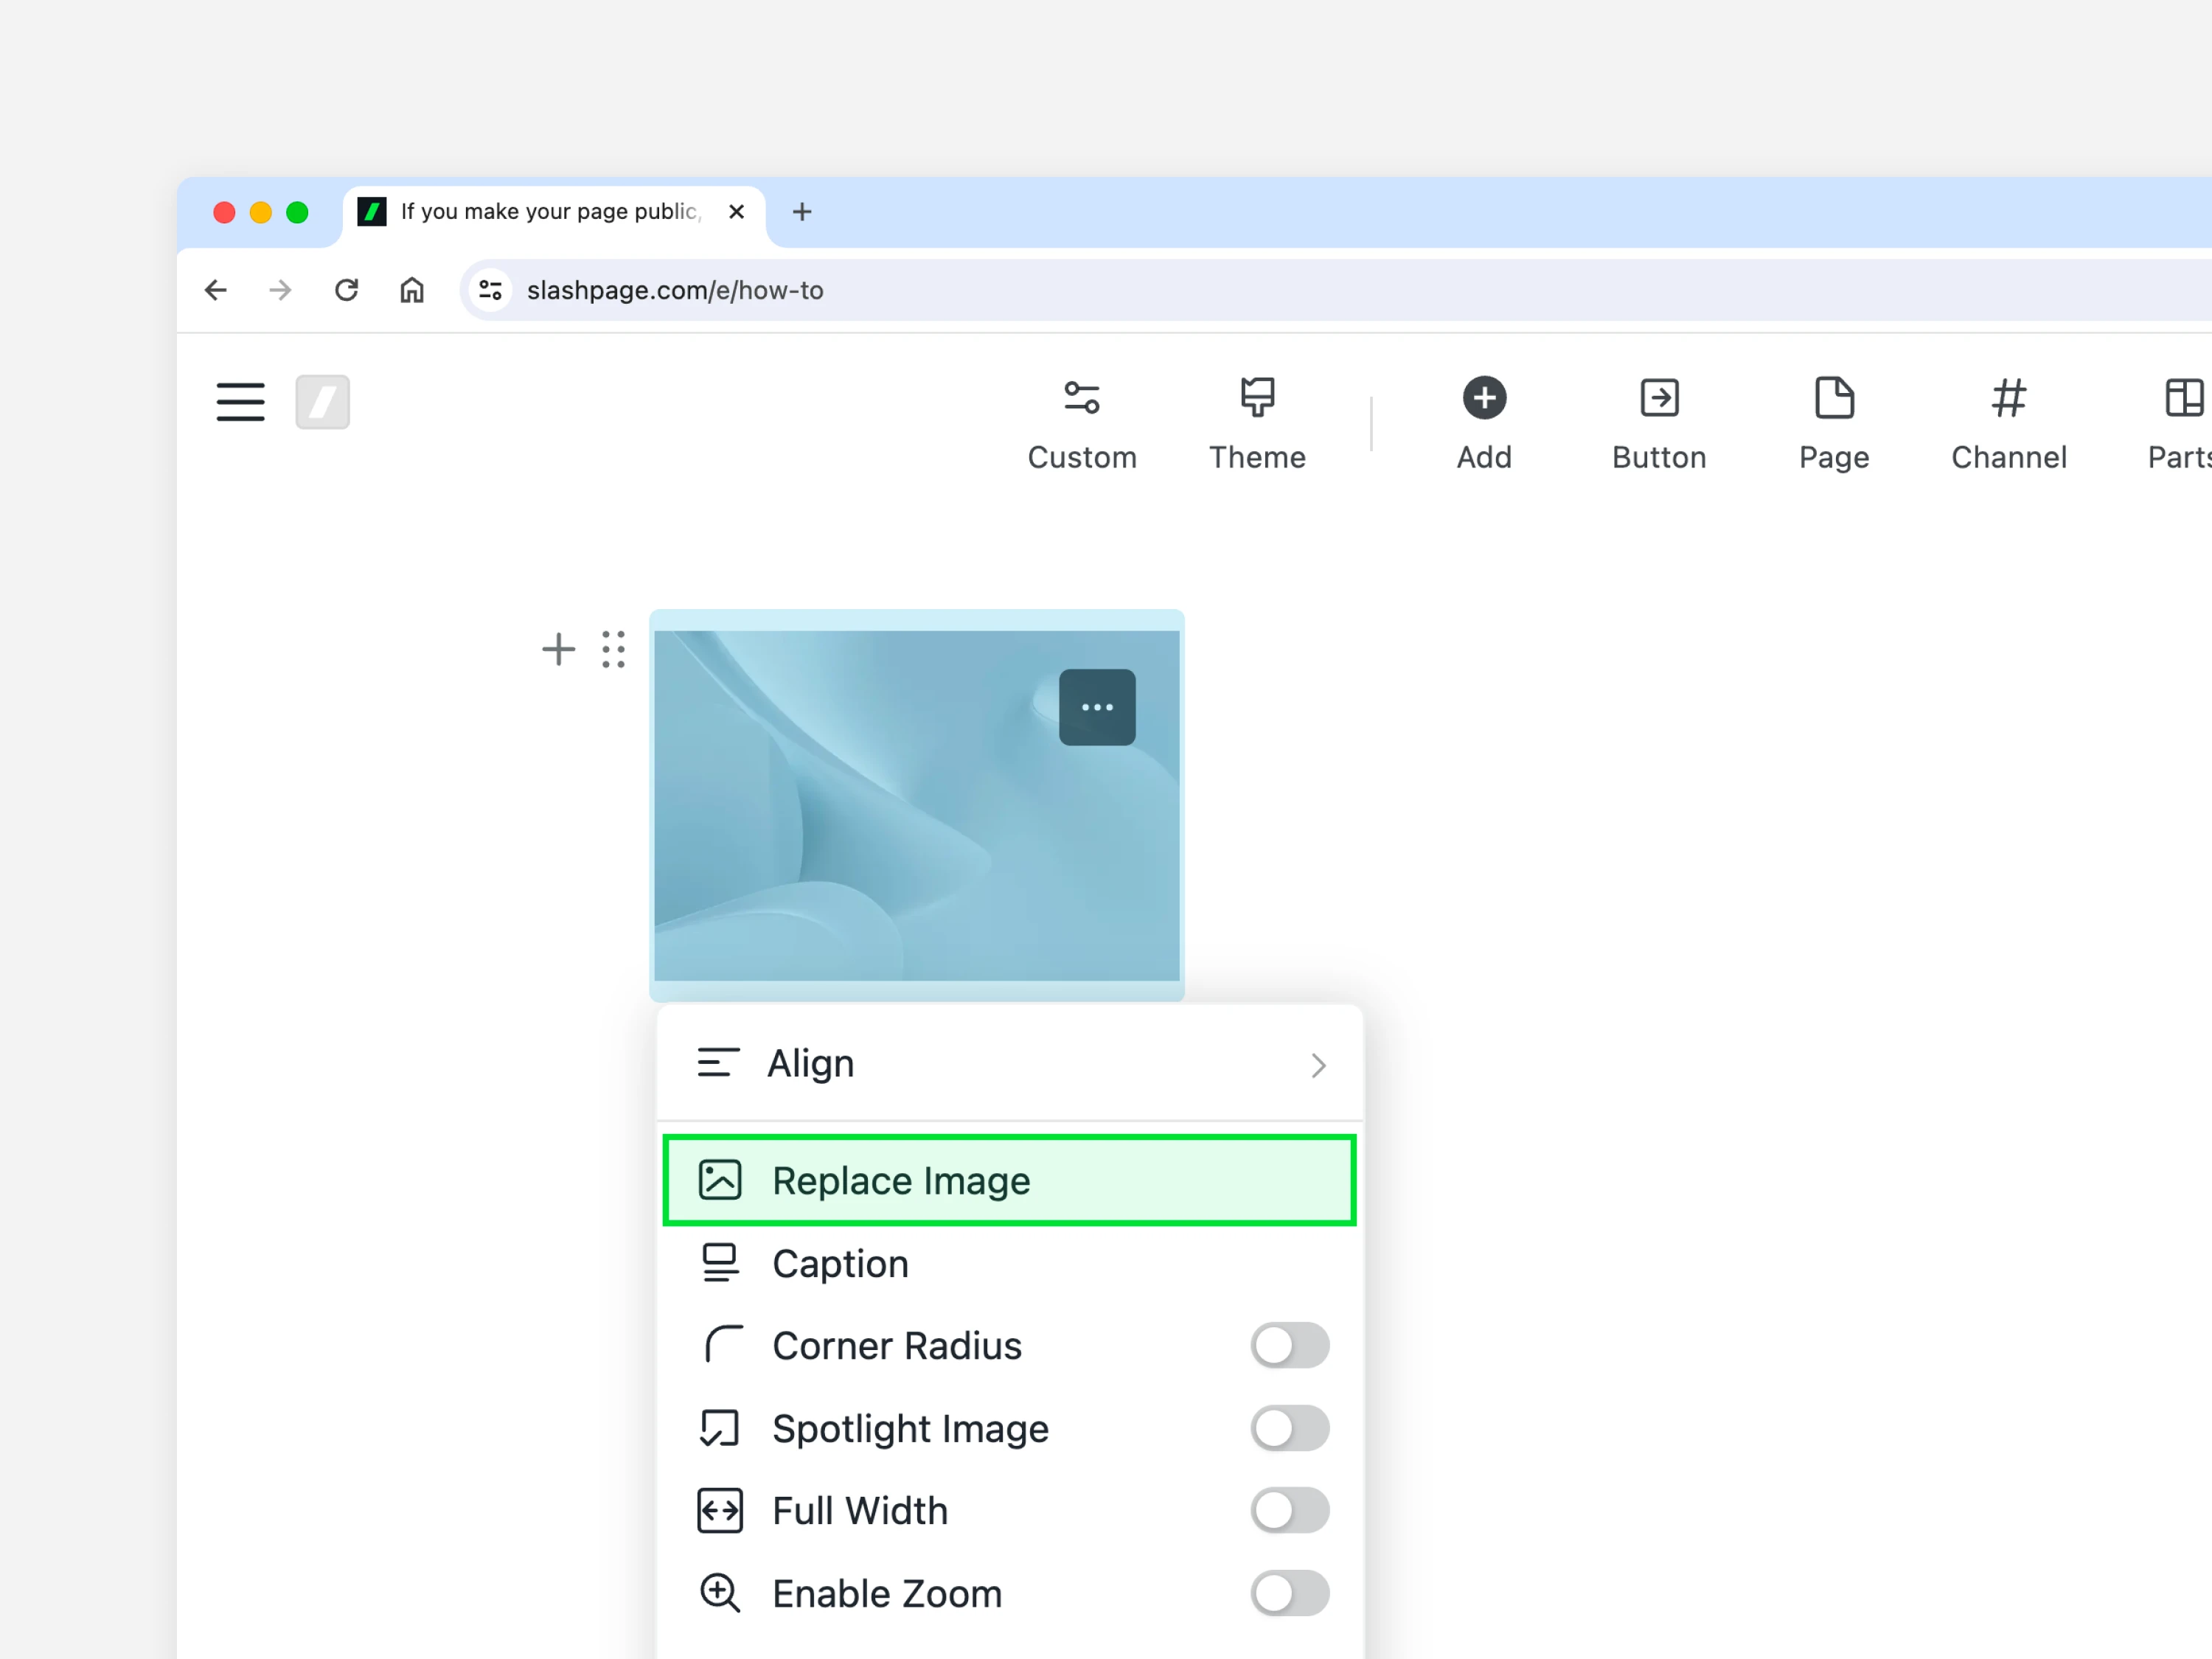The height and width of the screenshot is (1659, 2212).
Task: Open the Parts panel
Action: (x=2181, y=424)
